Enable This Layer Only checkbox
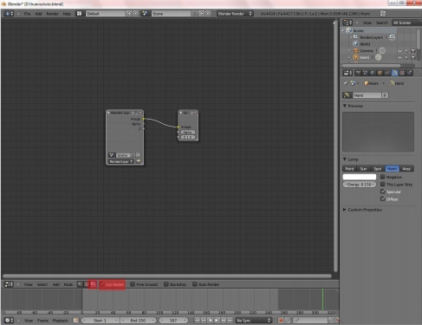This screenshot has width=422, height=325. (x=383, y=185)
